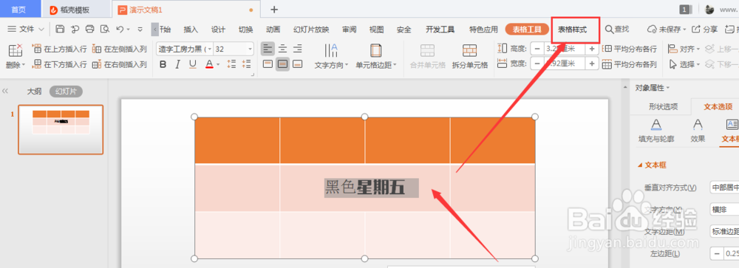The height and width of the screenshot is (268, 739).
Task: Click the Find (查找) search button
Action: click(617, 30)
